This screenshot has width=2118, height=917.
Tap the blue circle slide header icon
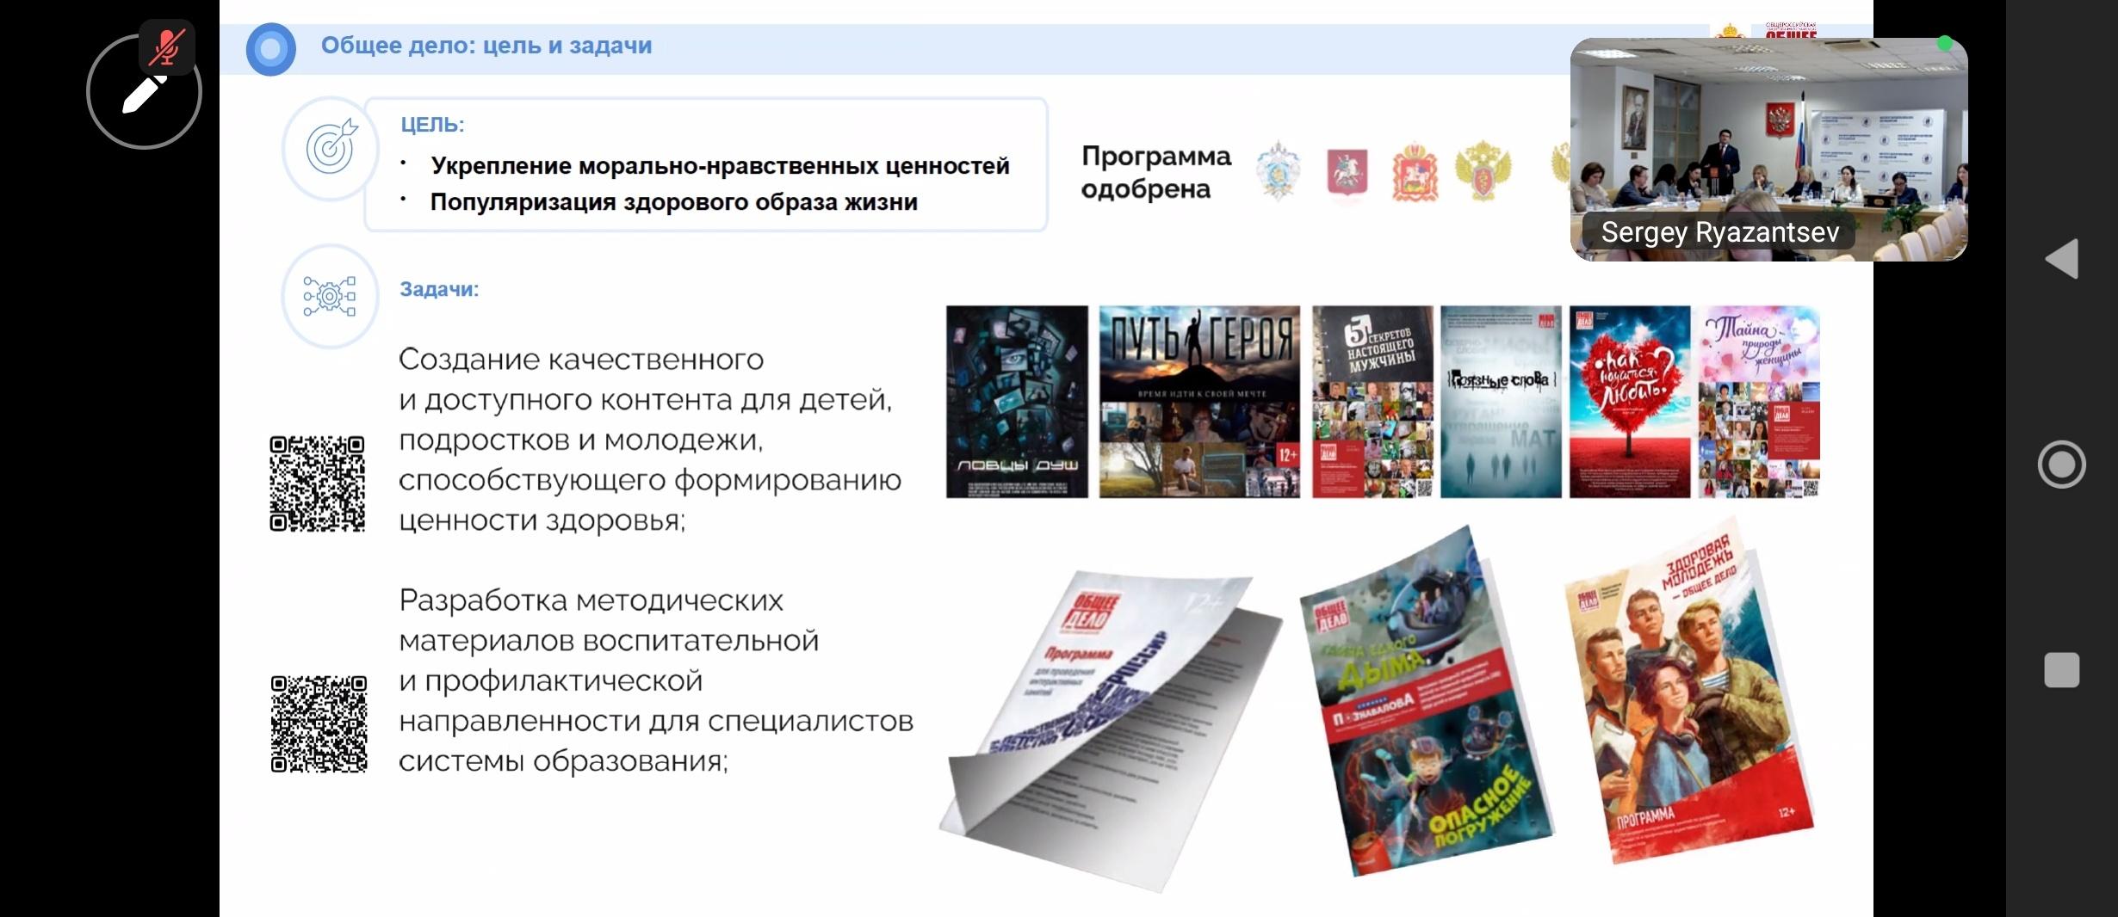pos(270,49)
